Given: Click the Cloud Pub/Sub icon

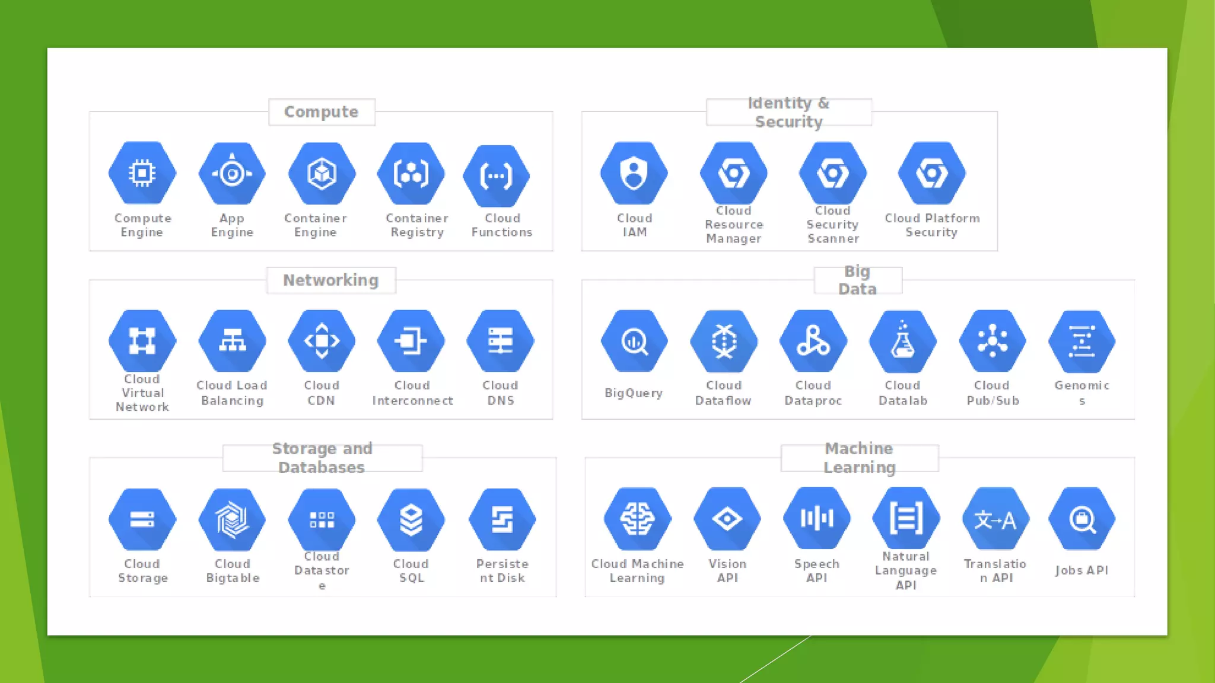Looking at the screenshot, I should click(993, 341).
